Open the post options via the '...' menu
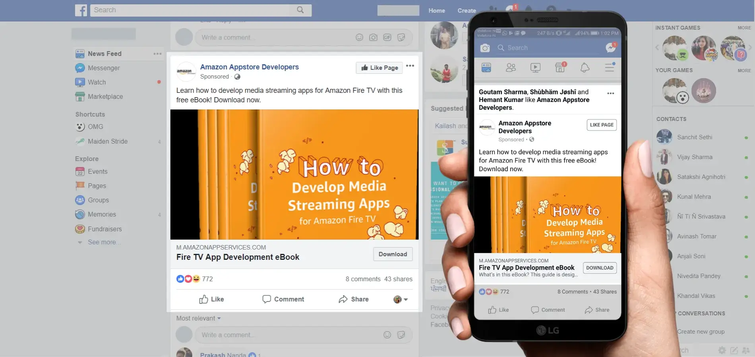The width and height of the screenshot is (755, 357). (410, 66)
